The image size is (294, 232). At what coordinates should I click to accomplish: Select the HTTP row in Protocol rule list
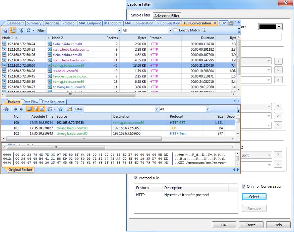click(186, 195)
